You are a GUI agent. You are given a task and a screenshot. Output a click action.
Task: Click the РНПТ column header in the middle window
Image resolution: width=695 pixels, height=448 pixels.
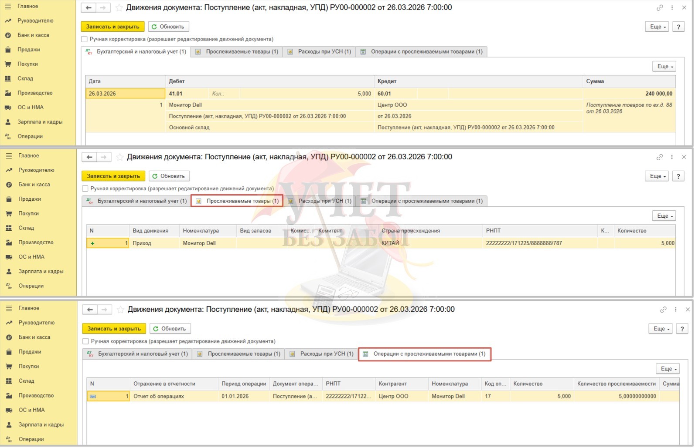click(540, 231)
